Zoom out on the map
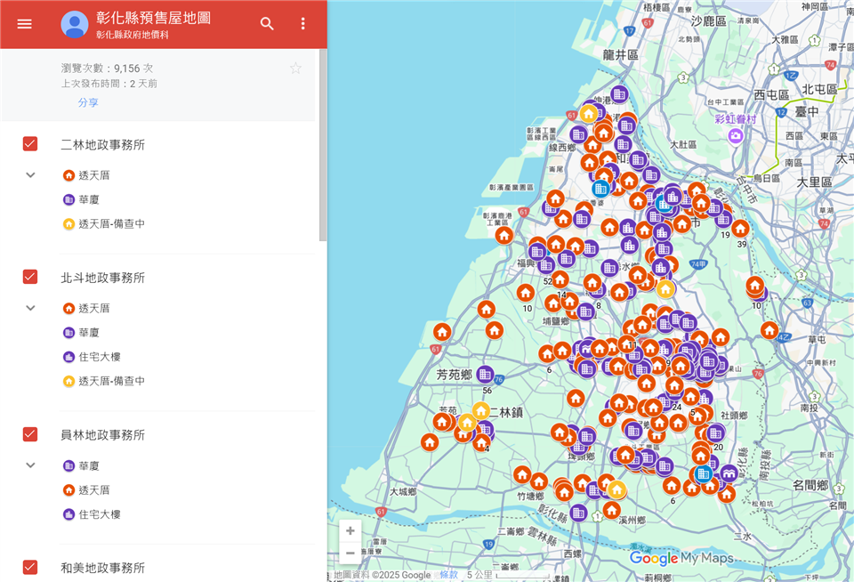Screen dimensions: 854x582 click(x=350, y=553)
